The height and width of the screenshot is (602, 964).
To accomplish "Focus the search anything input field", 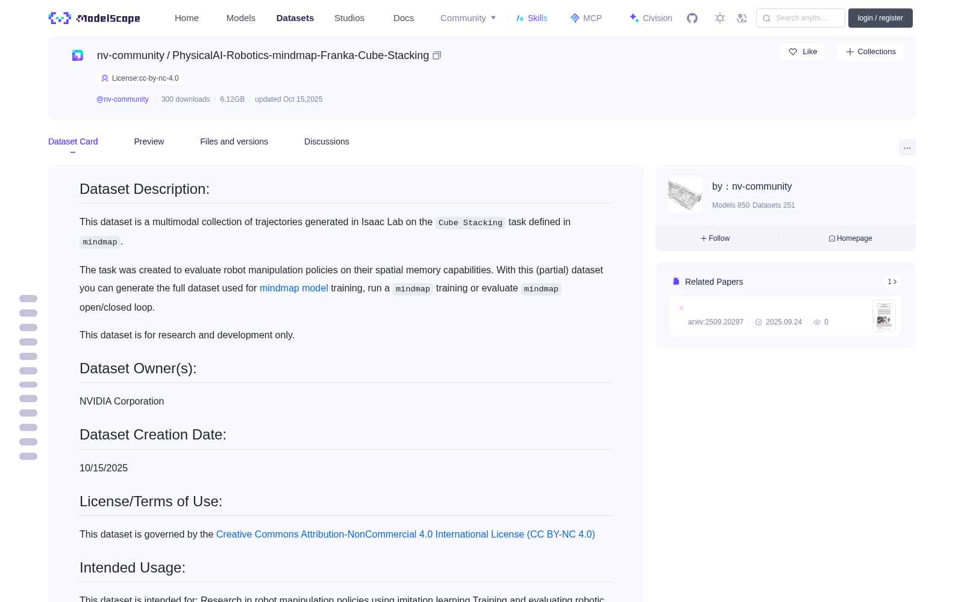I will coord(801,18).
